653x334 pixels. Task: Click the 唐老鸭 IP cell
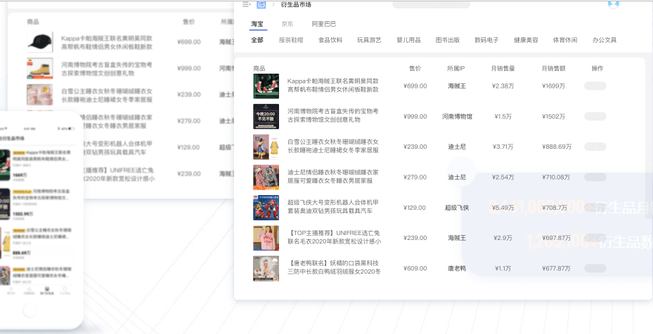pos(457,268)
